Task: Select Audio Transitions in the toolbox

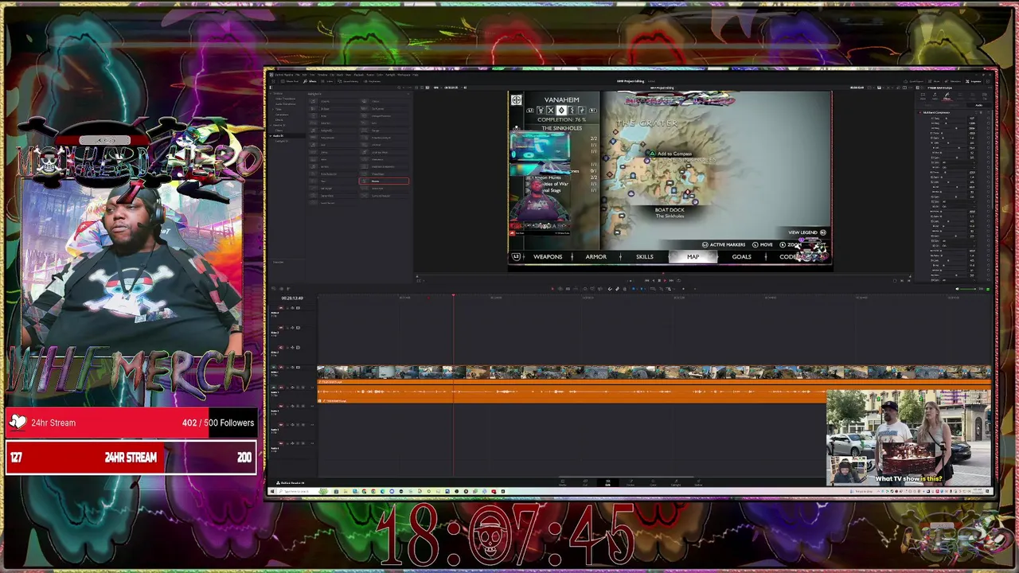Action: click(x=285, y=104)
